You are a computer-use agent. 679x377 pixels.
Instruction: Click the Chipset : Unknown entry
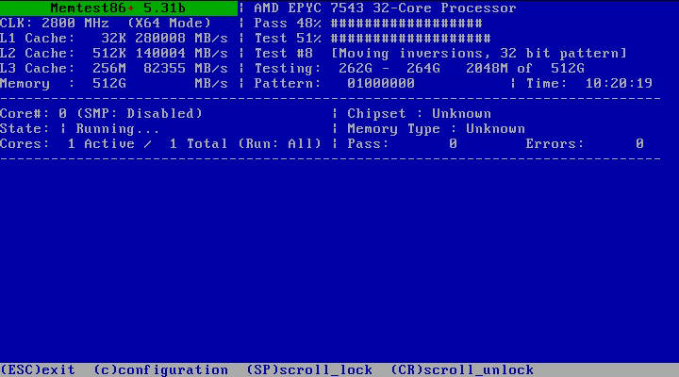click(x=419, y=114)
